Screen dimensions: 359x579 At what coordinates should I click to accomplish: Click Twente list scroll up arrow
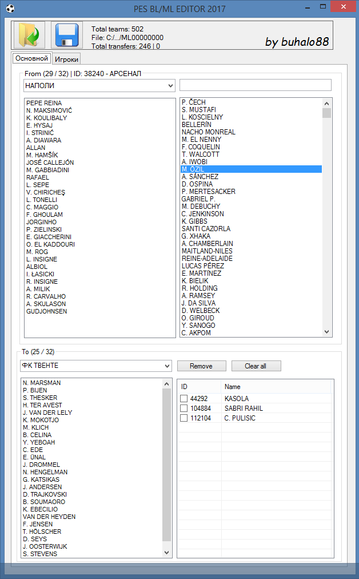pyautogui.click(x=166, y=384)
